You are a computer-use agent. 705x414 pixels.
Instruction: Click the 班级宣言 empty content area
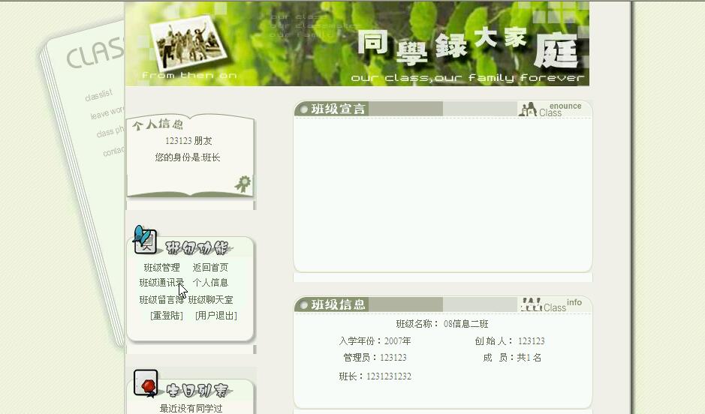(x=443, y=194)
